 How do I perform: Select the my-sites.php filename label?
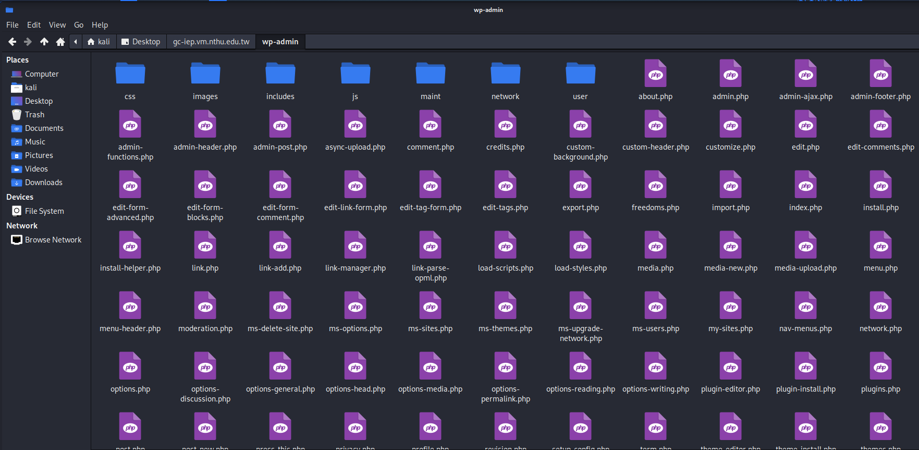tap(731, 329)
